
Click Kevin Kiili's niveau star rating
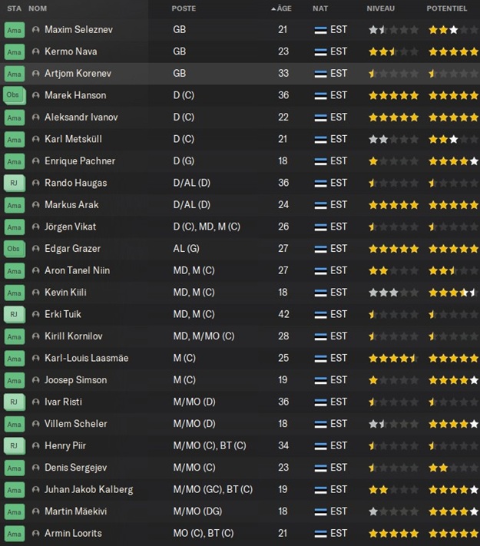(x=393, y=293)
